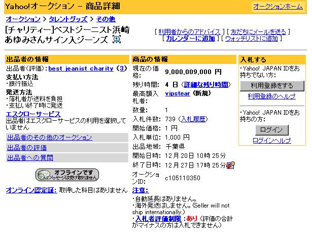312x236 pixels.
Task: Click the ログイン button
Action: coord(271,130)
